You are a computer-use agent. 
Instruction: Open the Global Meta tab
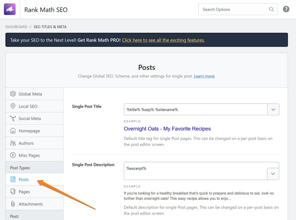(x=35, y=94)
